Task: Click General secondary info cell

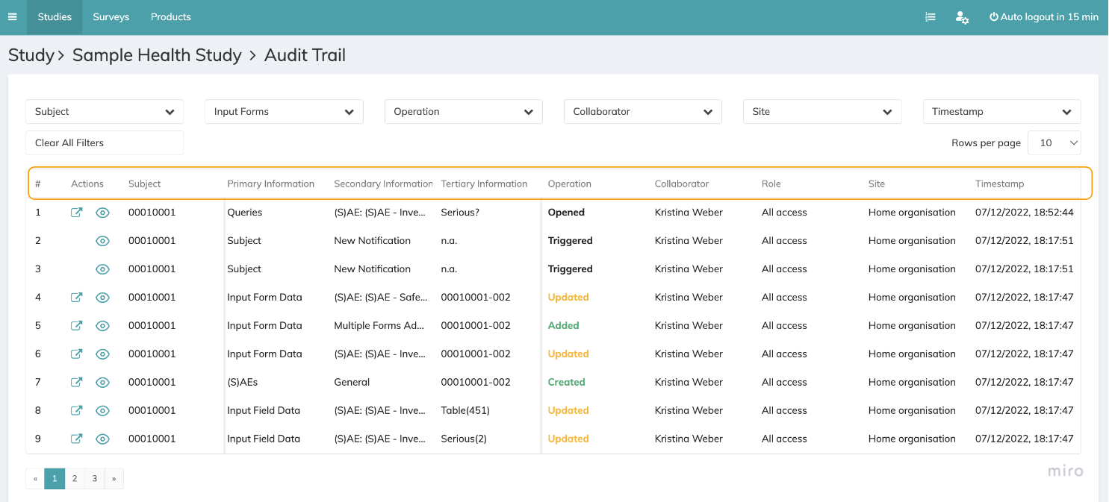Action: [352, 383]
